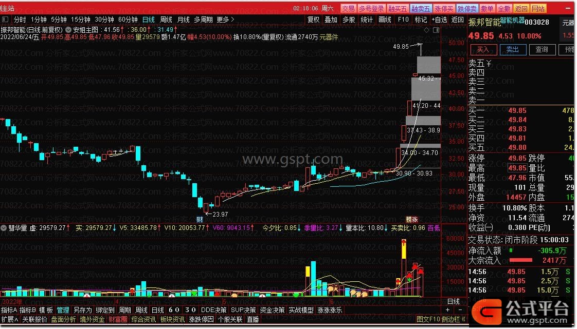The height and width of the screenshot is (329, 577).
Task: Open the 模板 template tab
Action: click(46, 311)
